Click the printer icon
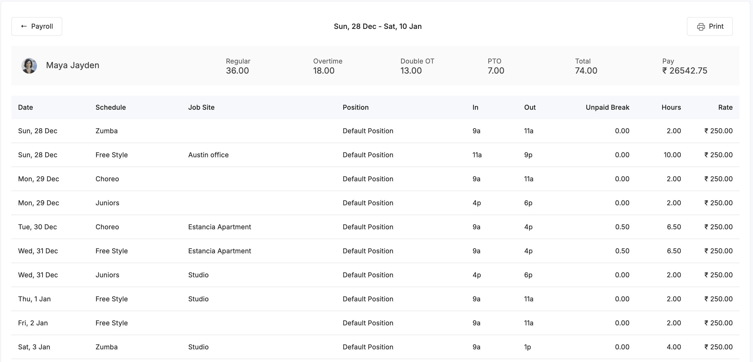This screenshot has height=362, width=753. 701,27
